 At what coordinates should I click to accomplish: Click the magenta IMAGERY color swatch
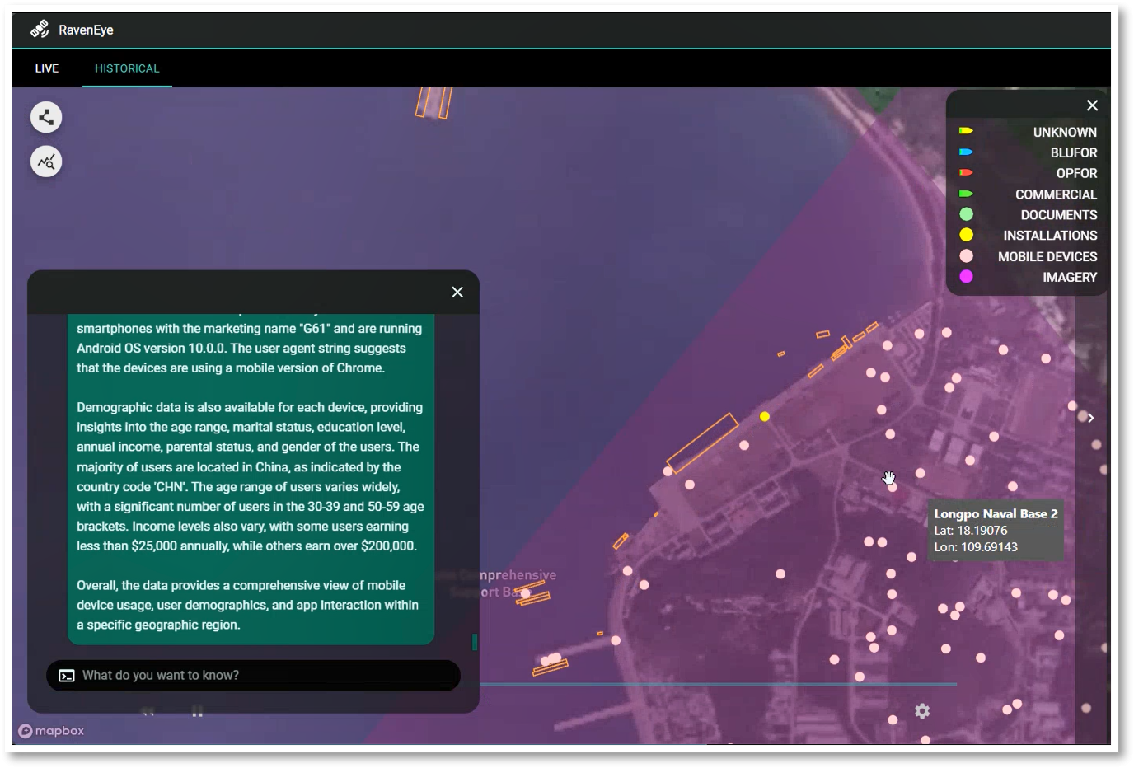[966, 277]
